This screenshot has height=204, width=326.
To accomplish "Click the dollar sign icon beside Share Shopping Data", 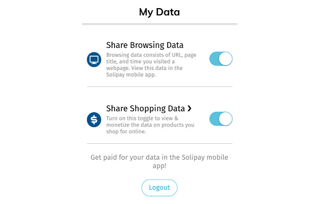I will point(94,119).
